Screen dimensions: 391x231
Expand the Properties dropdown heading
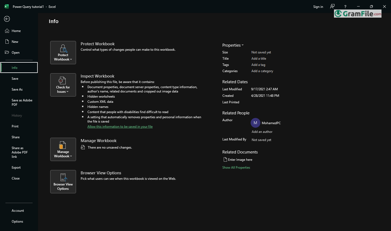[233, 45]
